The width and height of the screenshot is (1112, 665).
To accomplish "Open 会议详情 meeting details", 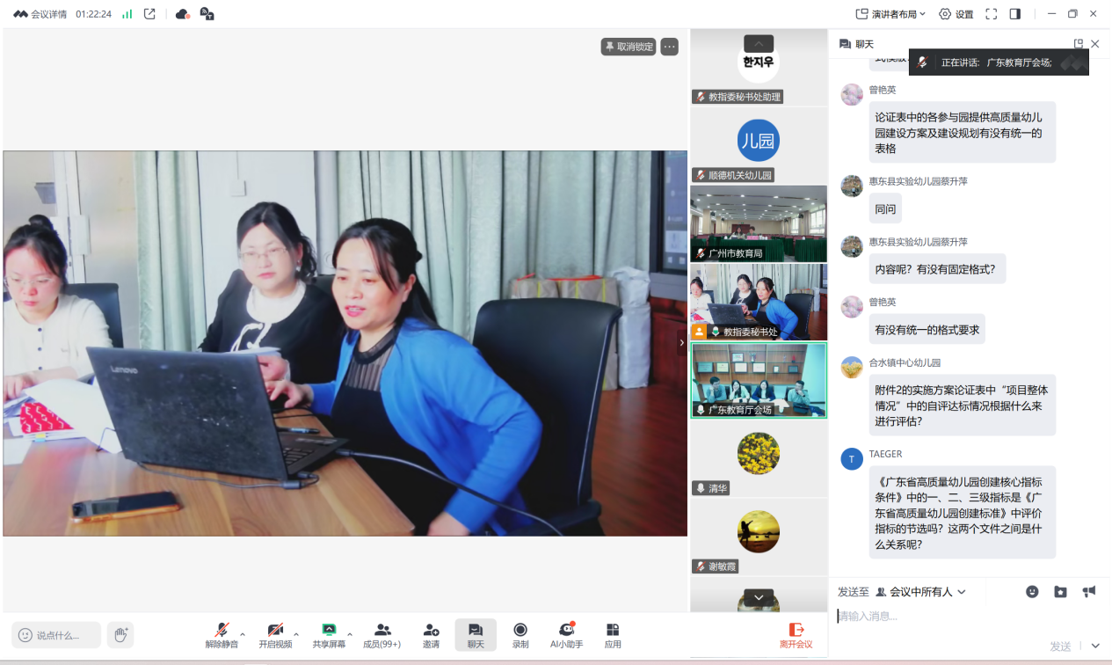I will [x=40, y=14].
